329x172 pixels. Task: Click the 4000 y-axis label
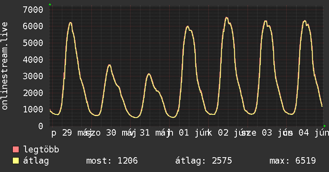(33, 60)
